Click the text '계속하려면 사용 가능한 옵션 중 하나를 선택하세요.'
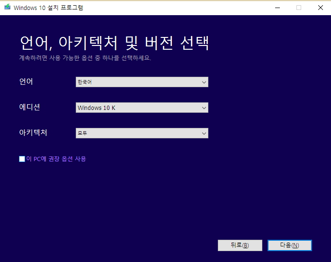Viewport: 331px width, 262px height. click(85, 58)
